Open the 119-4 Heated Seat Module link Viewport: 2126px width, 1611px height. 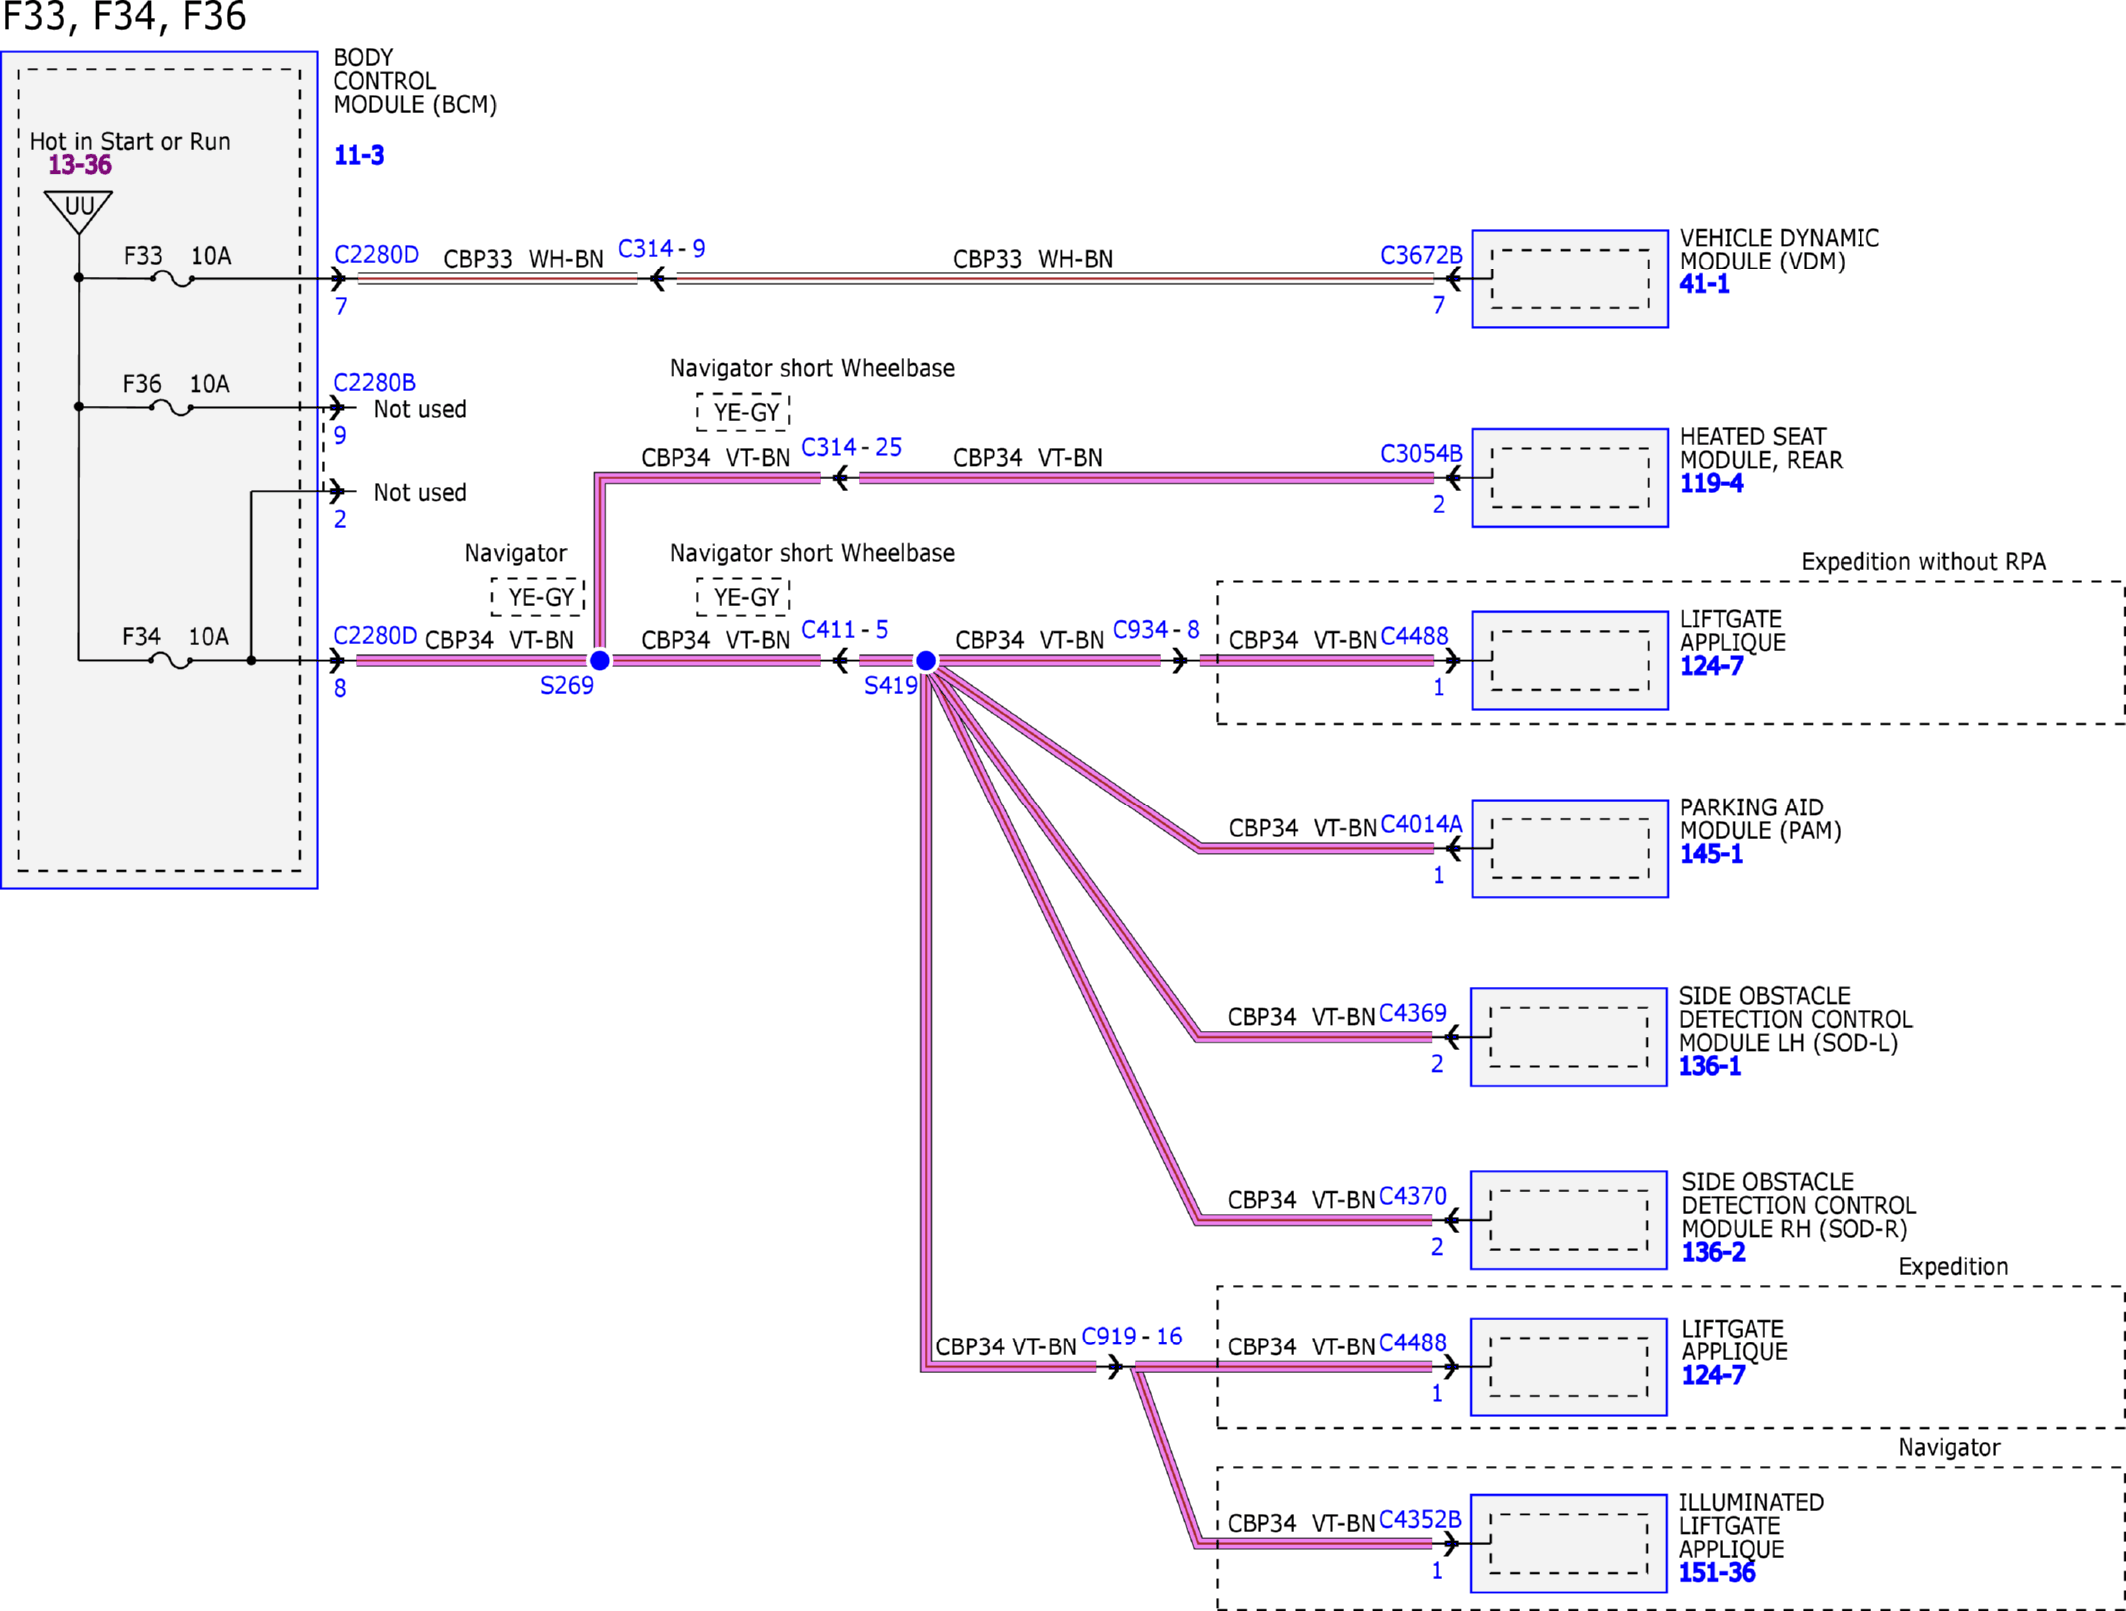1711,483
